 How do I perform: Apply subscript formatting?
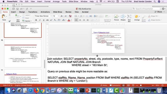coord(55,20)
